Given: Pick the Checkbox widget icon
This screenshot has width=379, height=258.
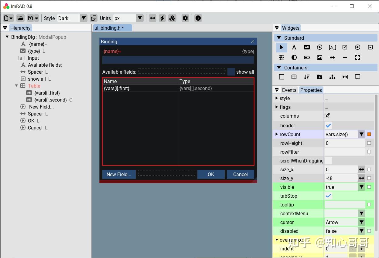Looking at the screenshot, I should pos(345,47).
